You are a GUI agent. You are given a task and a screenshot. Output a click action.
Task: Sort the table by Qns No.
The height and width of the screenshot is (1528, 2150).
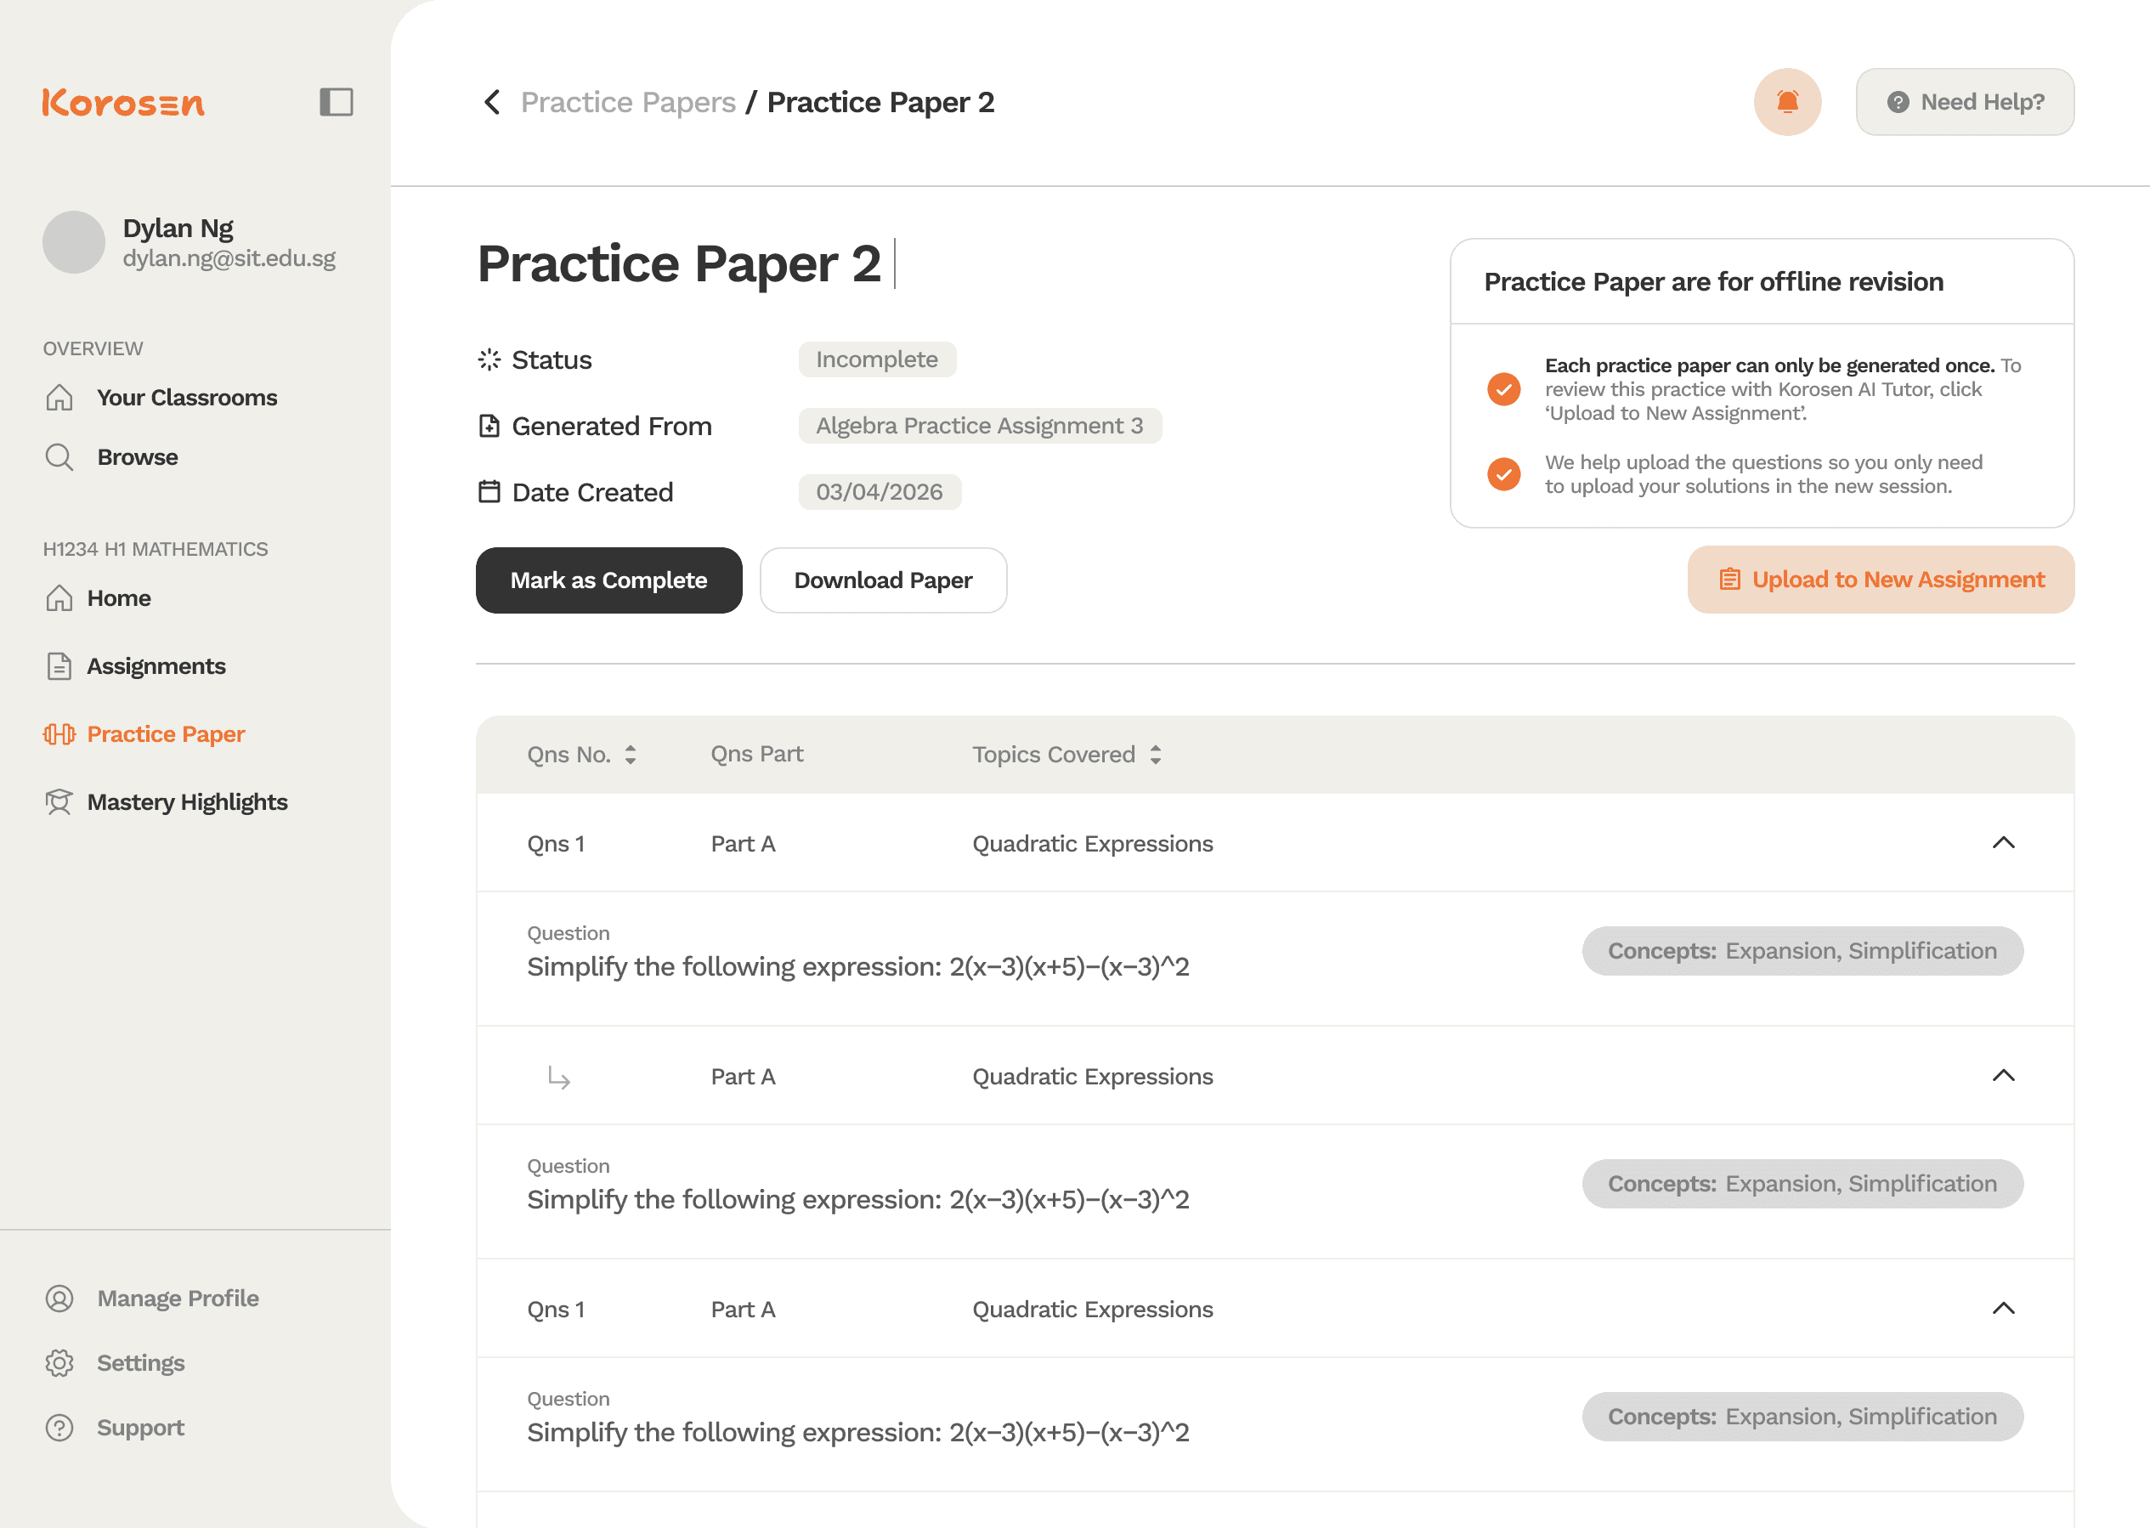pos(630,754)
